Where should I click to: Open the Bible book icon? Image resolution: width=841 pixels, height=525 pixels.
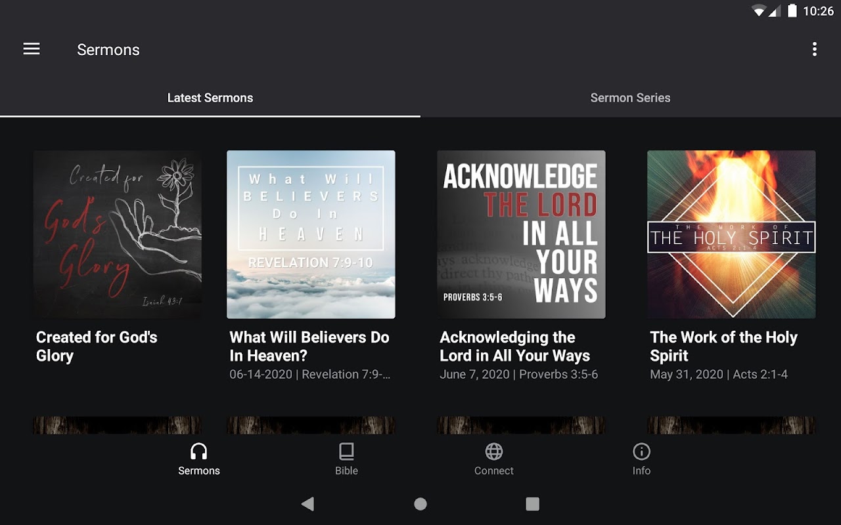click(x=346, y=451)
